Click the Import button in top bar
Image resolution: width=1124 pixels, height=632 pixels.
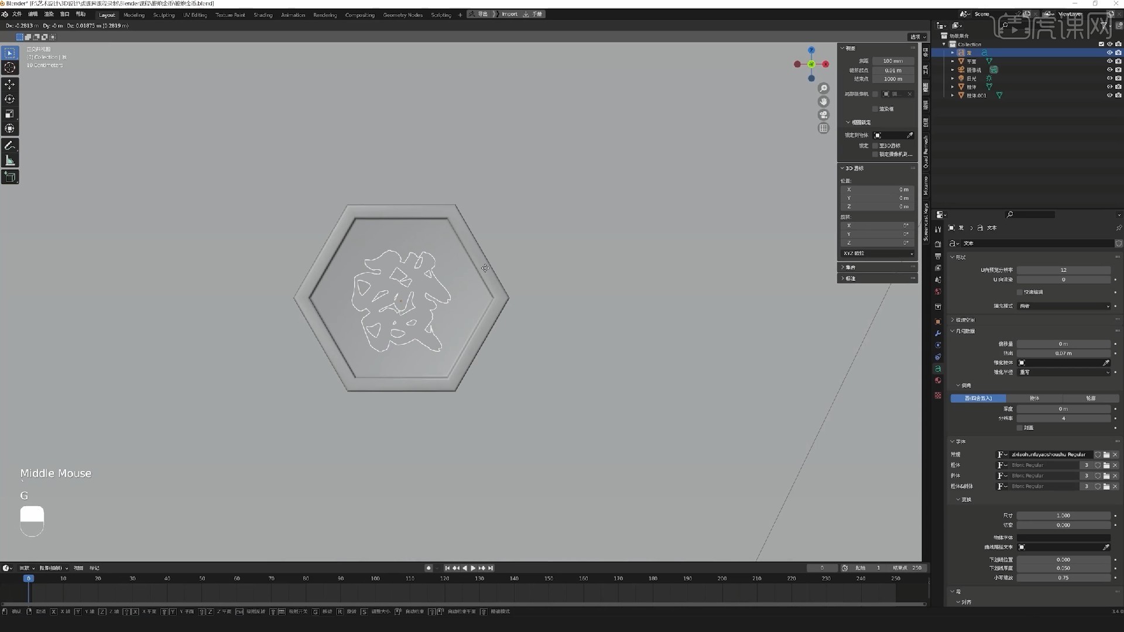(x=509, y=14)
